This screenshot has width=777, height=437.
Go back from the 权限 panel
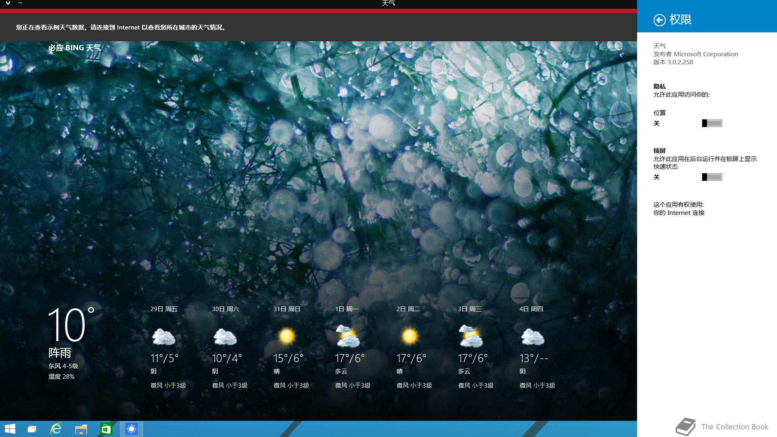[x=659, y=20]
